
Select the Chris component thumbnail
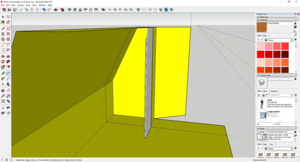[261, 104]
